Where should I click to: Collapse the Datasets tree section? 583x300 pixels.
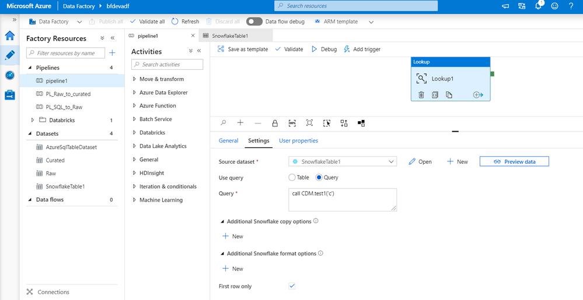click(30, 133)
